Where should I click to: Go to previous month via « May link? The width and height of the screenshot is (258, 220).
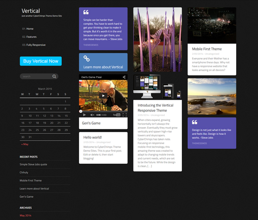point(25,144)
